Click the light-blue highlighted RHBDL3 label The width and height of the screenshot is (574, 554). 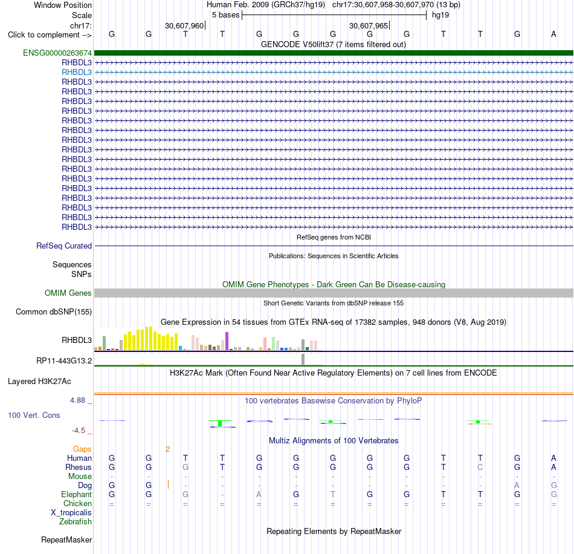pyautogui.click(x=77, y=72)
